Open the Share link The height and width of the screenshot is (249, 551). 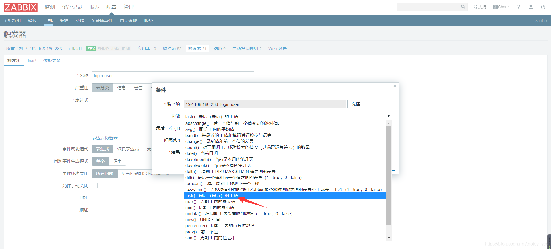tap(501, 7)
